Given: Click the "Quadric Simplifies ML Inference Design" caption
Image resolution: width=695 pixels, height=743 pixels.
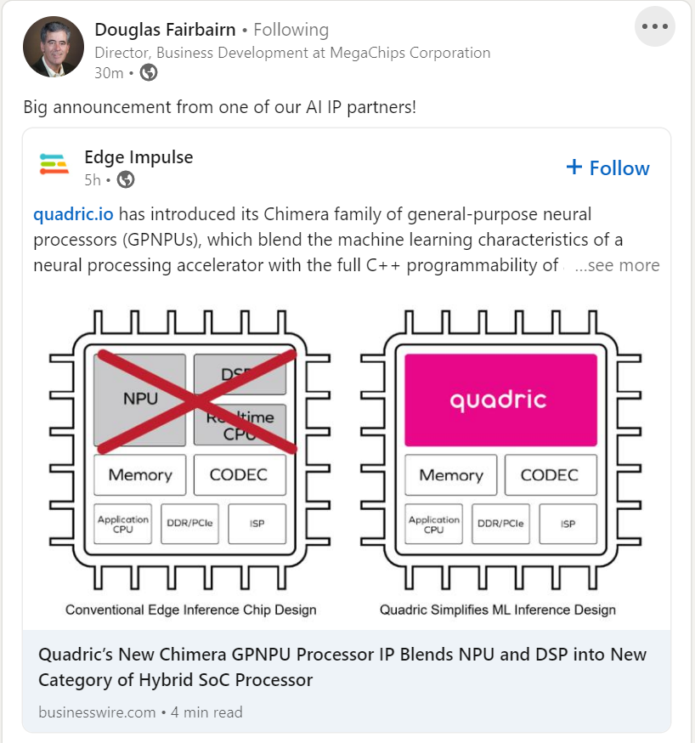Looking at the screenshot, I should click(x=498, y=610).
